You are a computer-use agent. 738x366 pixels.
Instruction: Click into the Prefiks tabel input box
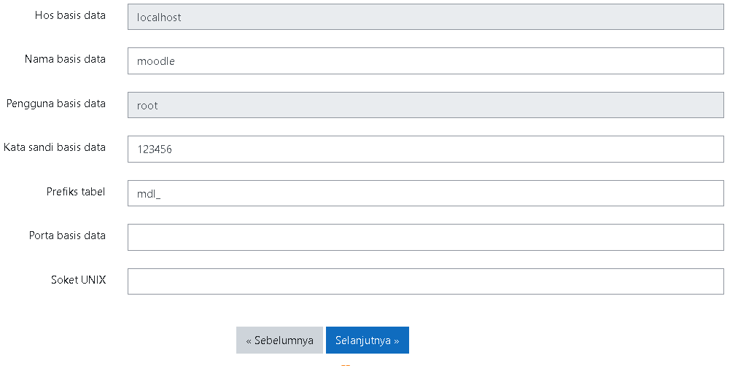425,193
